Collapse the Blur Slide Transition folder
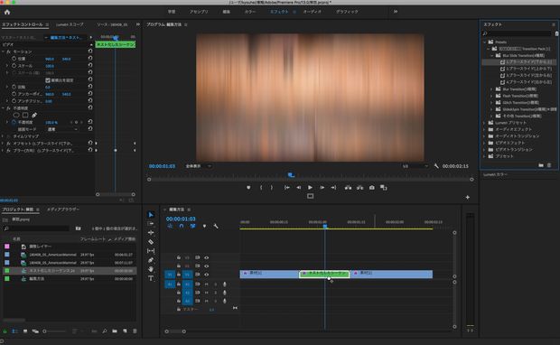Screen dimensions: 560x345 tap(491, 55)
